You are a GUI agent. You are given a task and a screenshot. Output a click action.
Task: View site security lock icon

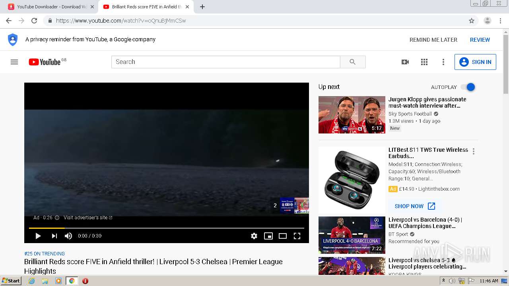point(50,21)
